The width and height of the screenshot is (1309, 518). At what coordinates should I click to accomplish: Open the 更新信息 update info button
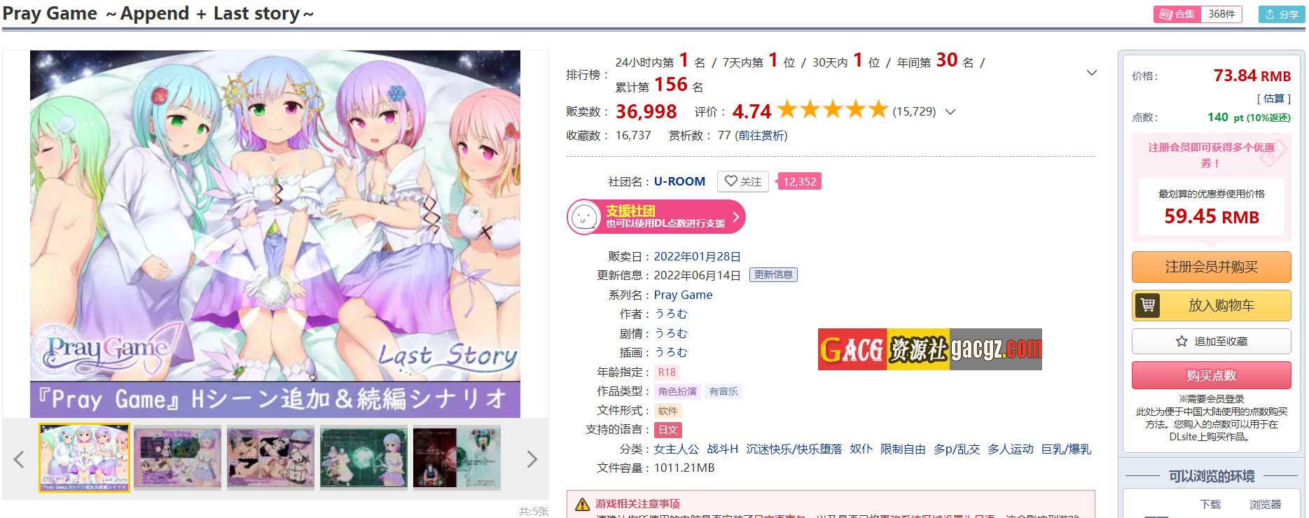click(x=773, y=275)
